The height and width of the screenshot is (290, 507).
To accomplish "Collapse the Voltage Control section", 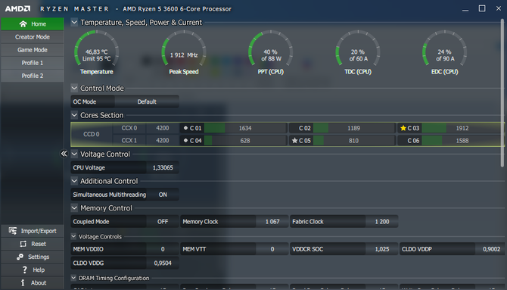I will (x=74, y=154).
